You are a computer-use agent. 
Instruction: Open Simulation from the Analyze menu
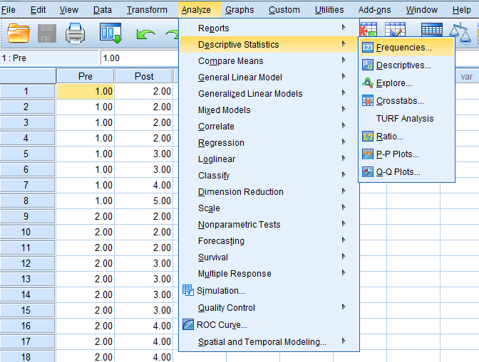pos(221,290)
